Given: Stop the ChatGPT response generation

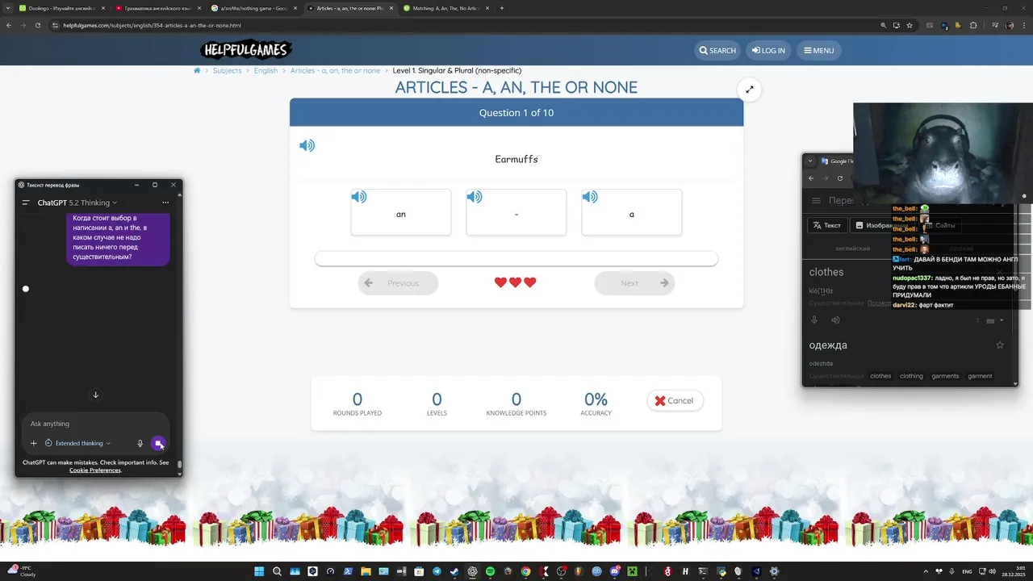Looking at the screenshot, I should [x=158, y=443].
